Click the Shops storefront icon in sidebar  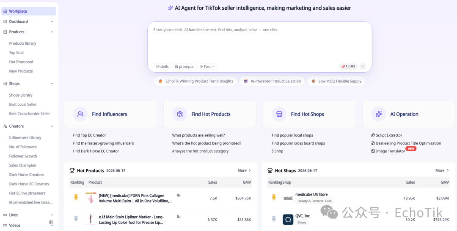click(5, 83)
